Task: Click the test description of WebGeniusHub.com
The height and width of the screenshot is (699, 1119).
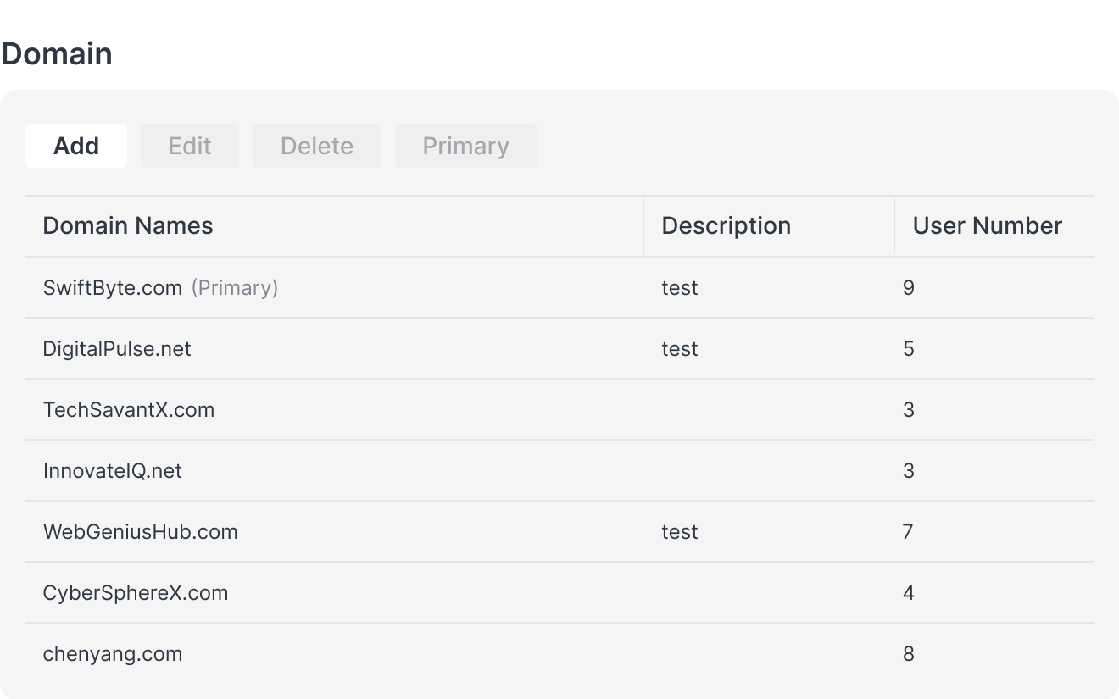Action: point(679,531)
